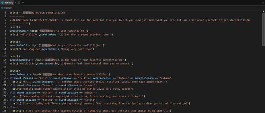Click "How about your favorite season?" on line 18
Viewport: 265px width, 113px height.
tap(75, 74)
